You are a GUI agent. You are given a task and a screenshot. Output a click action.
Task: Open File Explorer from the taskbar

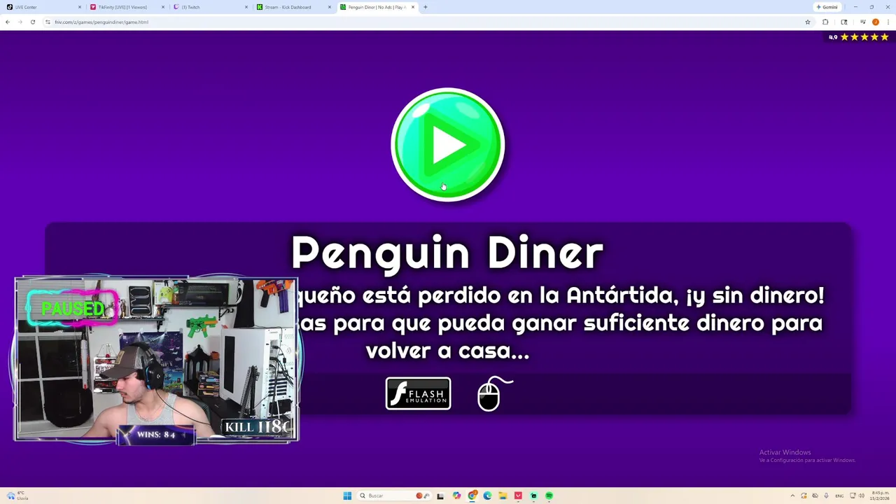503,496
